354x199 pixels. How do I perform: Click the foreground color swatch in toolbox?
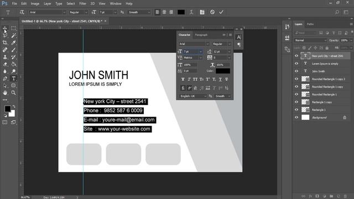pyautogui.click(x=7, y=109)
